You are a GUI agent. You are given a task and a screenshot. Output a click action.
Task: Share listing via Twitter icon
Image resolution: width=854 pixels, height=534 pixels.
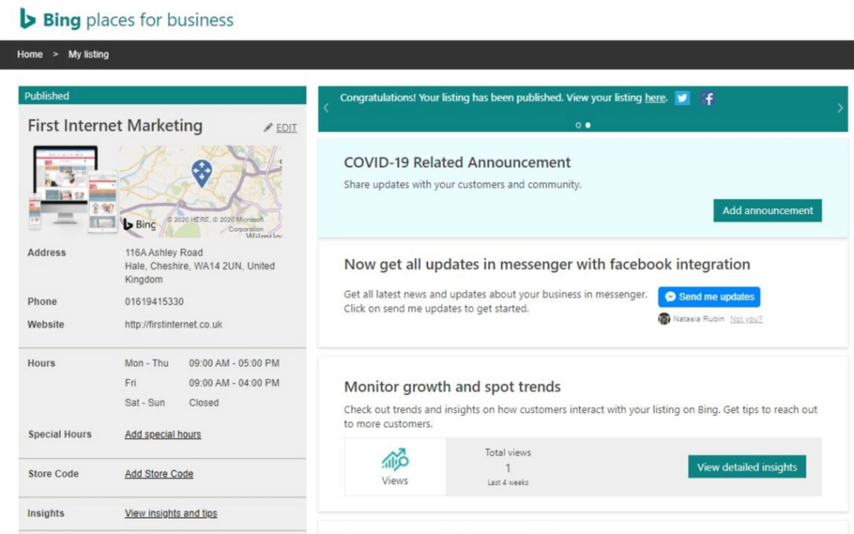click(682, 98)
